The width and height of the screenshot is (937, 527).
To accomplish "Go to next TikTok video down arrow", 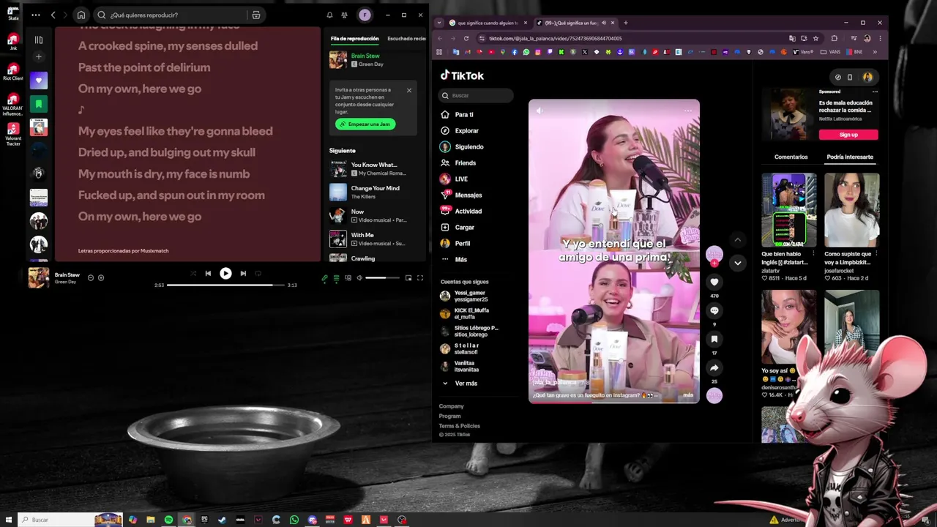I will (x=737, y=263).
